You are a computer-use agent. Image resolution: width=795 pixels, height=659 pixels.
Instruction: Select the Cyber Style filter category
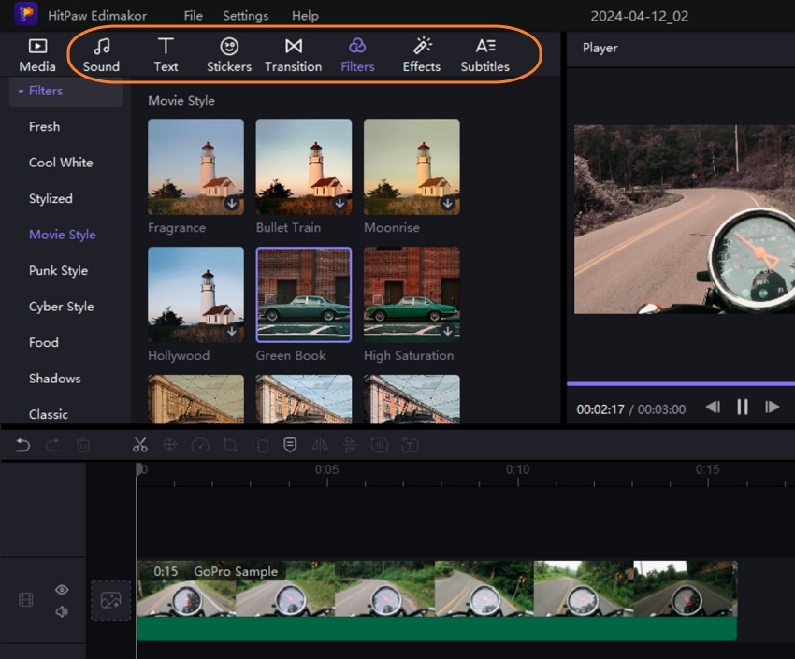(x=61, y=307)
